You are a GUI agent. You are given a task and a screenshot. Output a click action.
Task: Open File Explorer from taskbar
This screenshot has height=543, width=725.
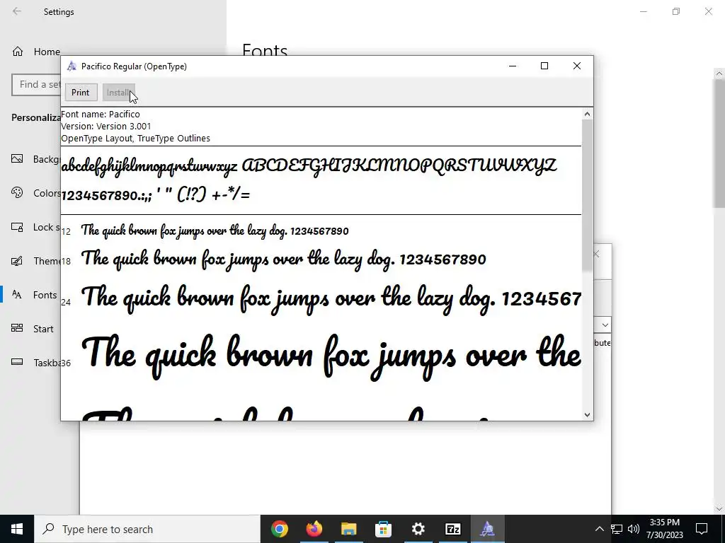click(349, 529)
